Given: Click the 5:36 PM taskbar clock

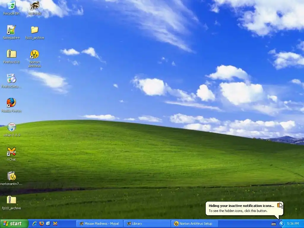Looking at the screenshot, I should click(x=293, y=224).
